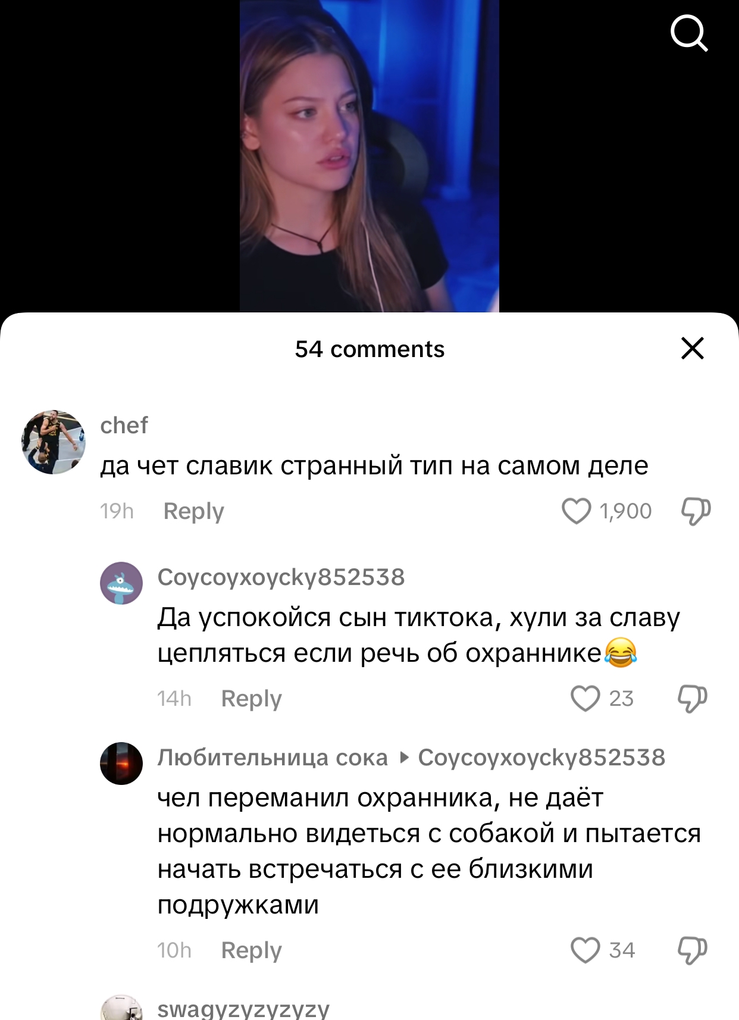
Task: Open the chef username link
Action: (124, 425)
